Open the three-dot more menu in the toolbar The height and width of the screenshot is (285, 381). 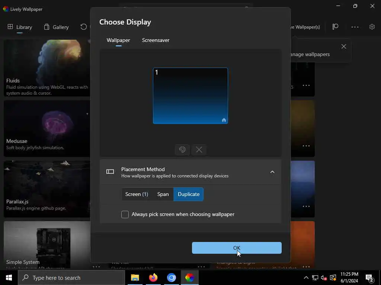pos(355,27)
